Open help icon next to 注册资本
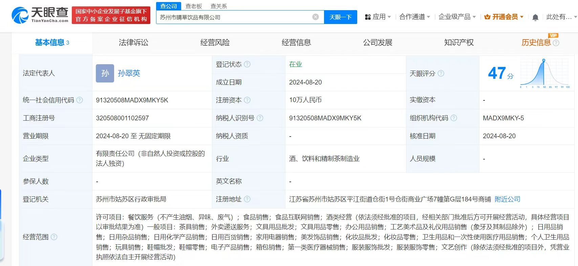This screenshot has height=266, width=578. (x=247, y=100)
